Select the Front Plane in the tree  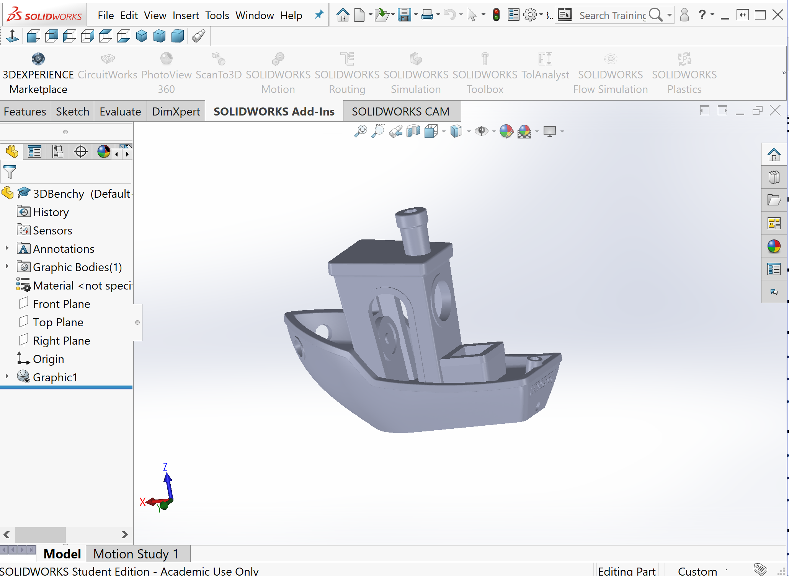click(x=62, y=304)
